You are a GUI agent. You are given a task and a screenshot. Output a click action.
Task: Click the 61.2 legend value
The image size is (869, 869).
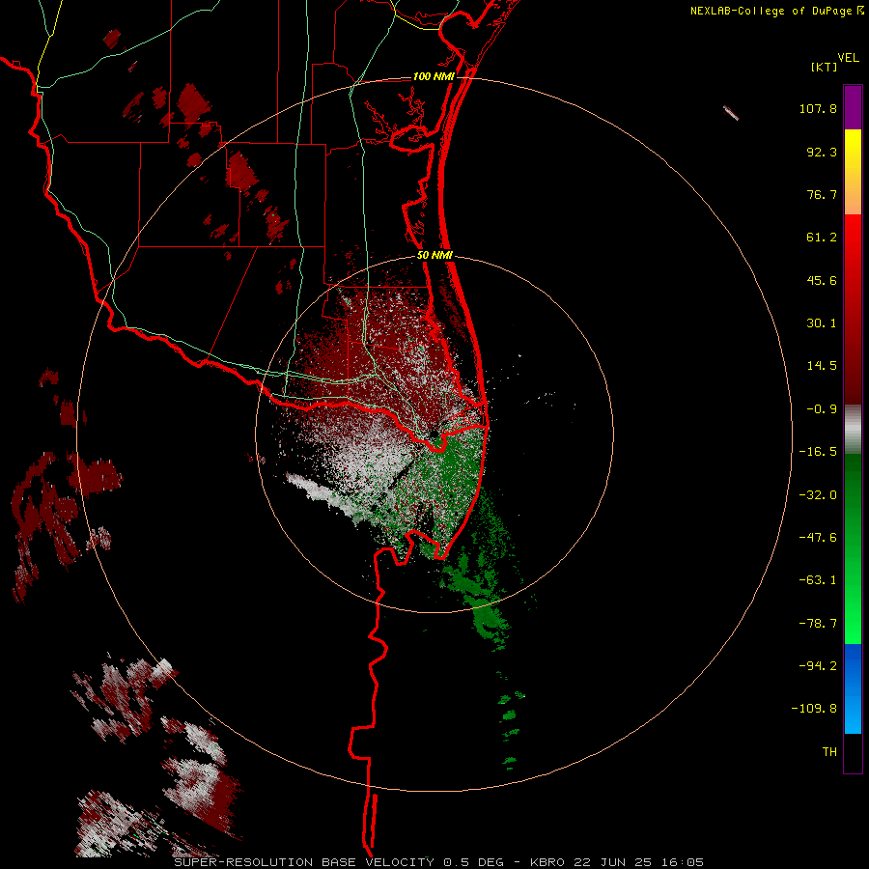coord(822,238)
